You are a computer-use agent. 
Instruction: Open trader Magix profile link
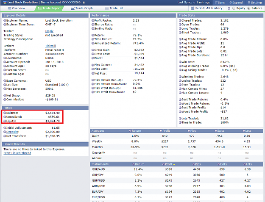click(49, 31)
